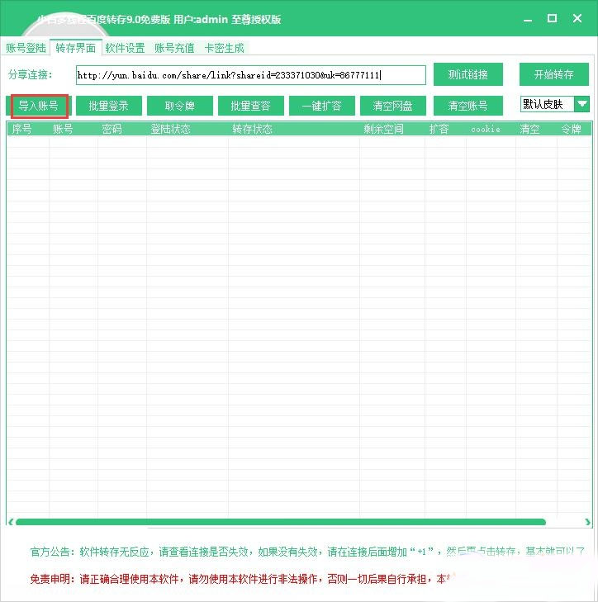Open the 默认皮肤 skin dropdown
This screenshot has height=602, width=598.
pos(554,104)
